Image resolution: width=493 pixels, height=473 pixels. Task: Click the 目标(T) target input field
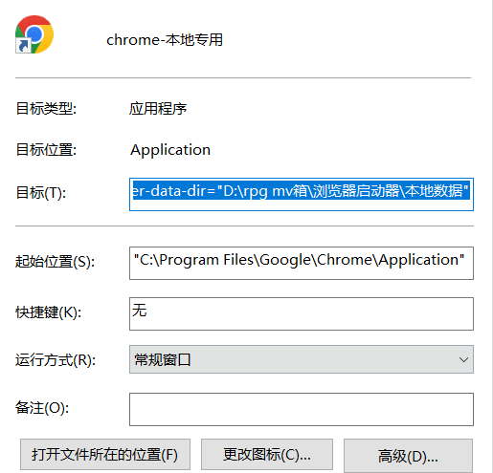(x=302, y=194)
